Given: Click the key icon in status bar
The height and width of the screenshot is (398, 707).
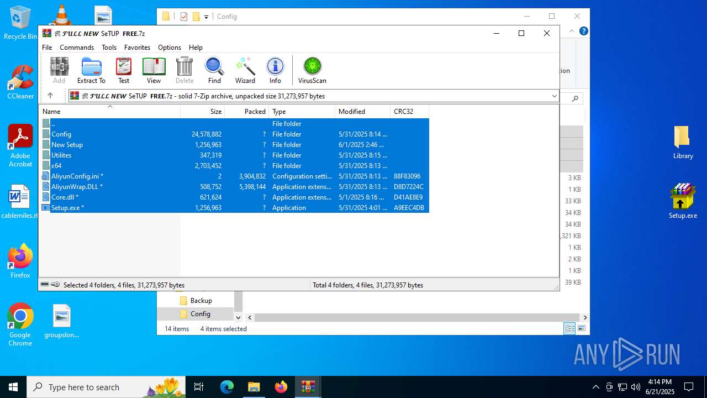Looking at the screenshot, I should point(55,285).
